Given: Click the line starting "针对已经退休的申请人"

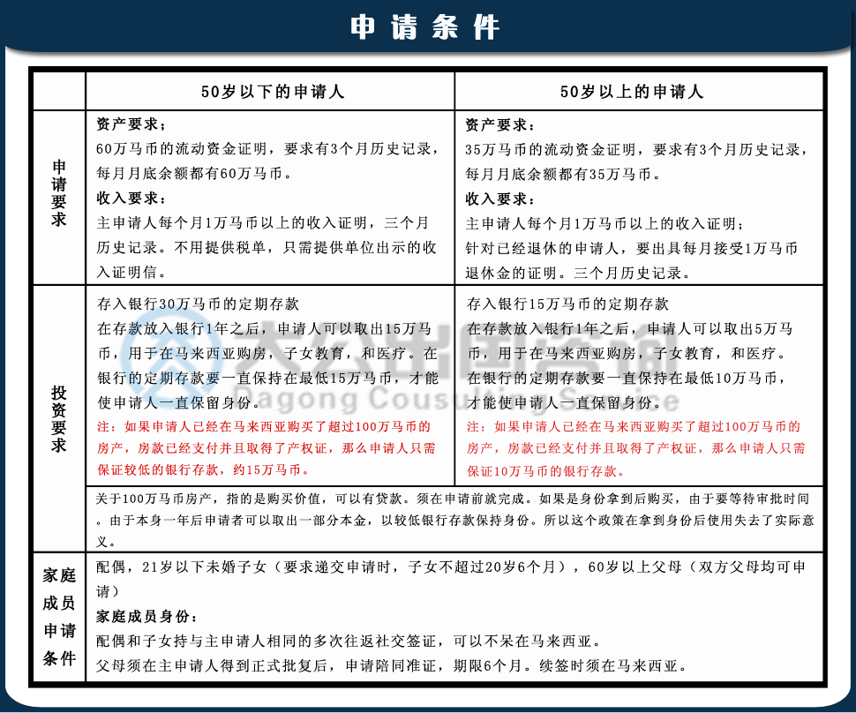Looking at the screenshot, I should point(632,249).
